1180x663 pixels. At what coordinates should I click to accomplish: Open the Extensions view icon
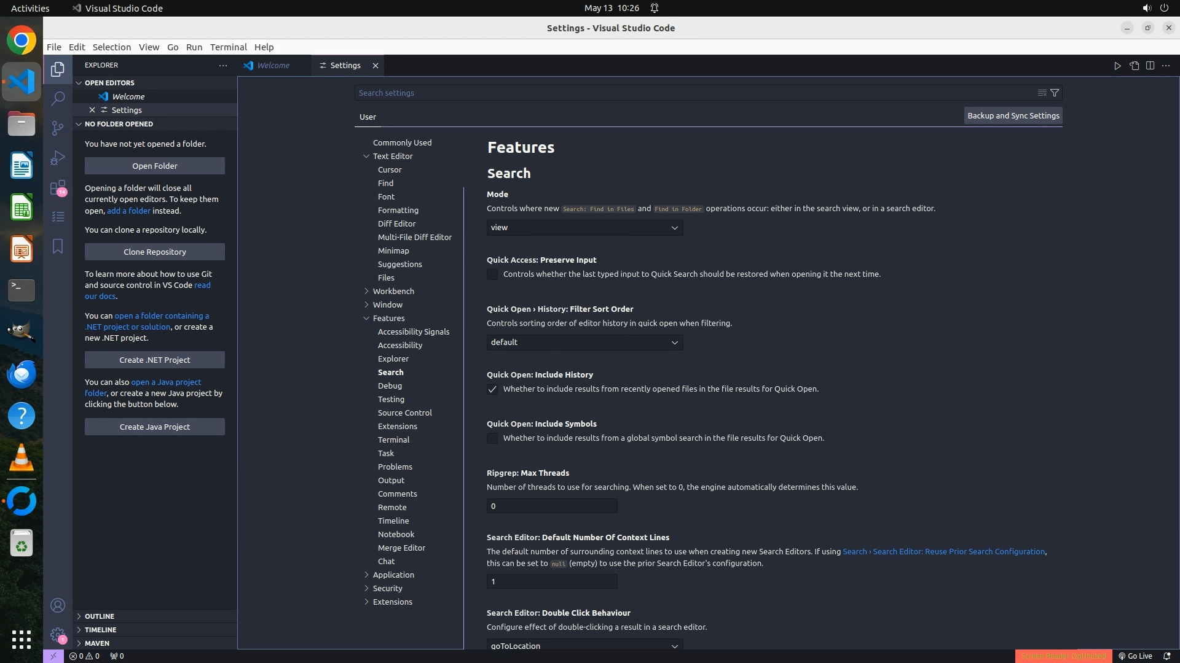tap(58, 187)
